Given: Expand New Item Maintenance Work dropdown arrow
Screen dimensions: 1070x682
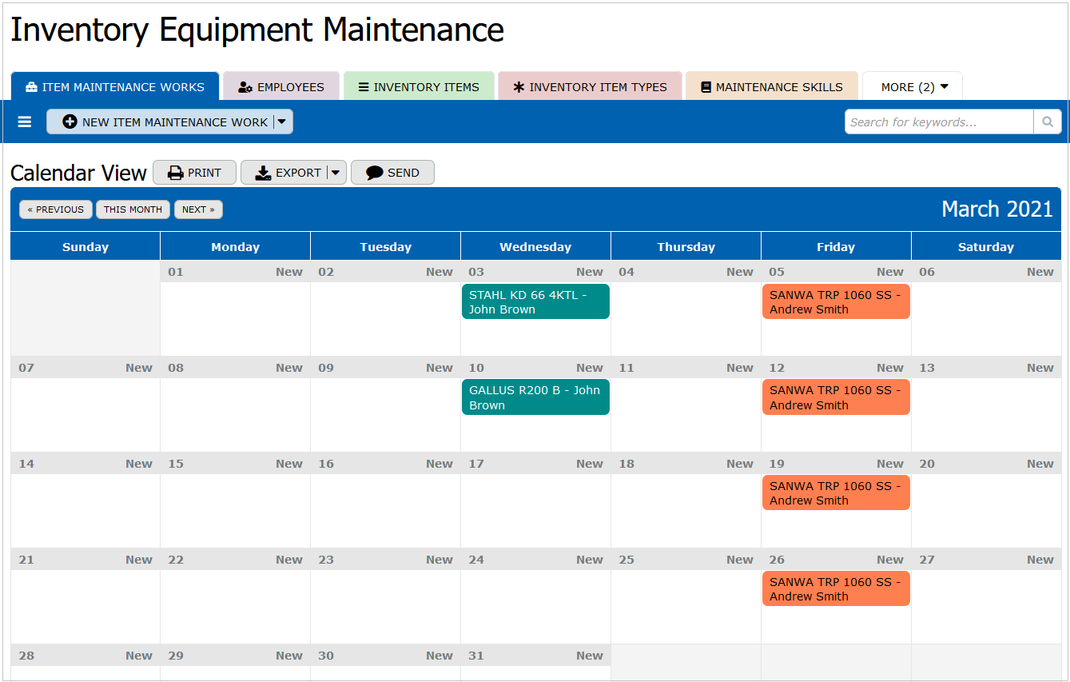Looking at the screenshot, I should coord(282,122).
